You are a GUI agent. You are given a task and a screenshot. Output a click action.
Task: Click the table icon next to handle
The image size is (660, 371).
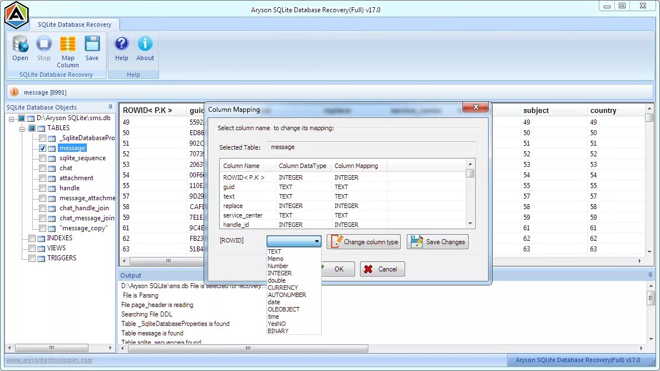click(52, 189)
